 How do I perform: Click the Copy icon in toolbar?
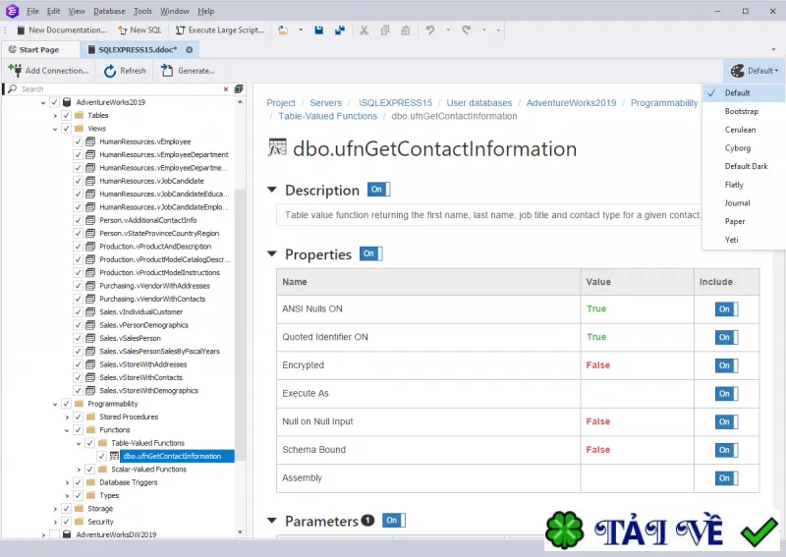[385, 30]
